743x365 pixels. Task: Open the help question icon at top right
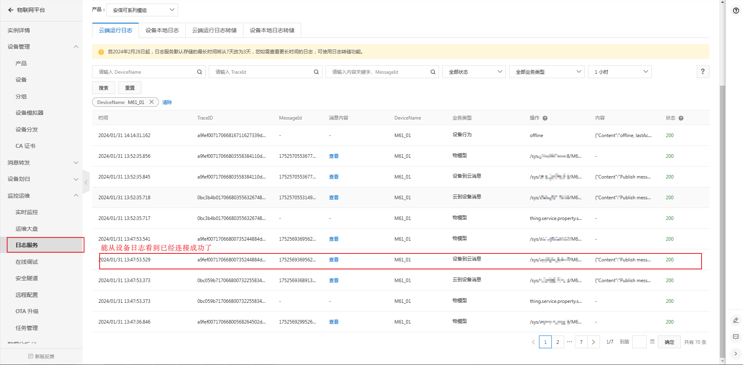point(736,10)
